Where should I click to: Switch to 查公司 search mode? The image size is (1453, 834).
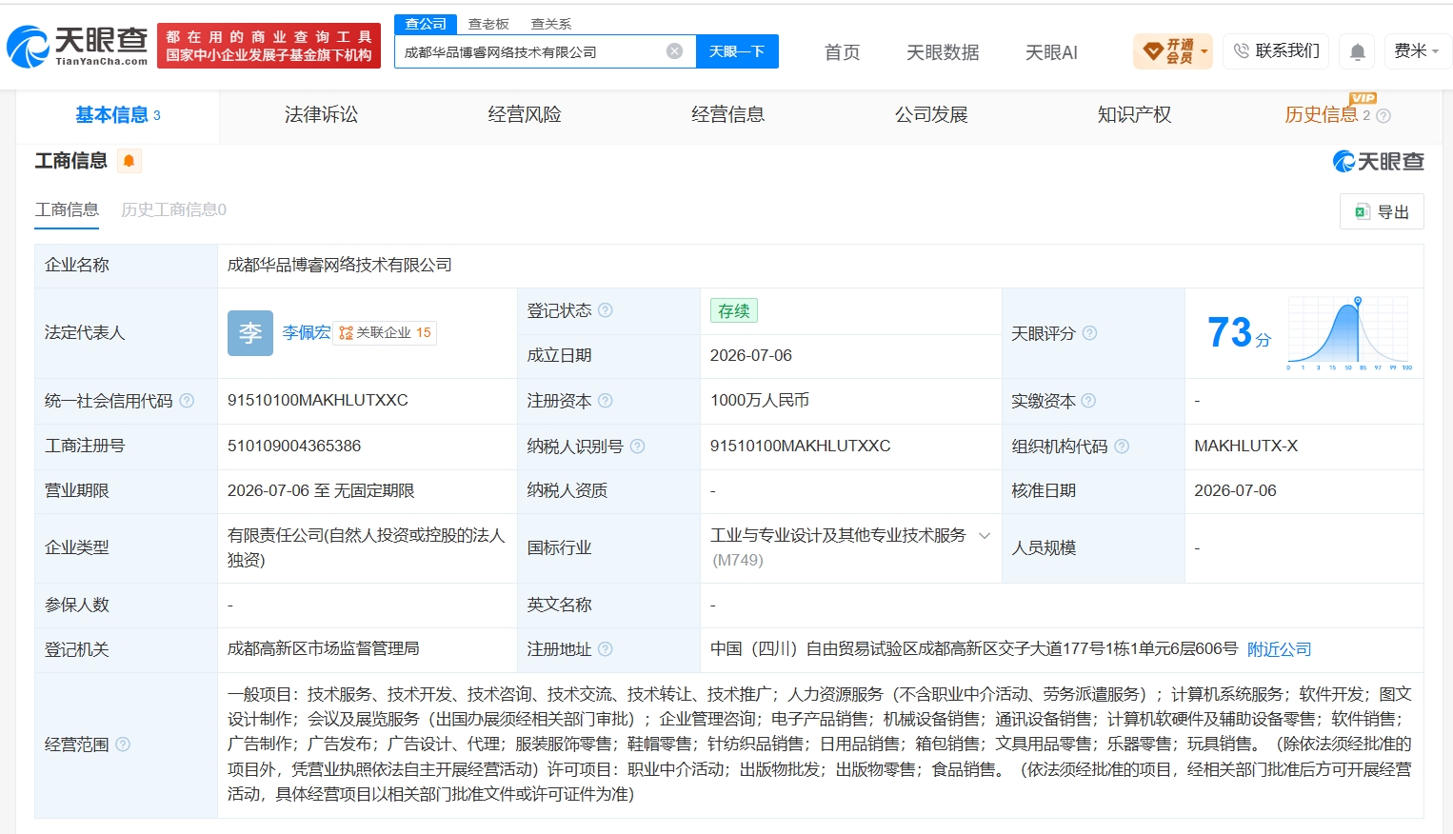426,24
